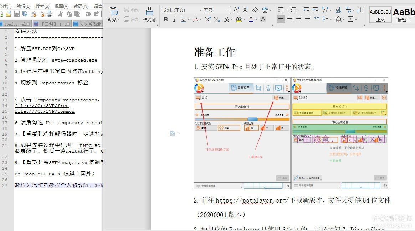Click the New file icon in Notepad++
Screen dimensions: 415x231
tap(1, 14)
